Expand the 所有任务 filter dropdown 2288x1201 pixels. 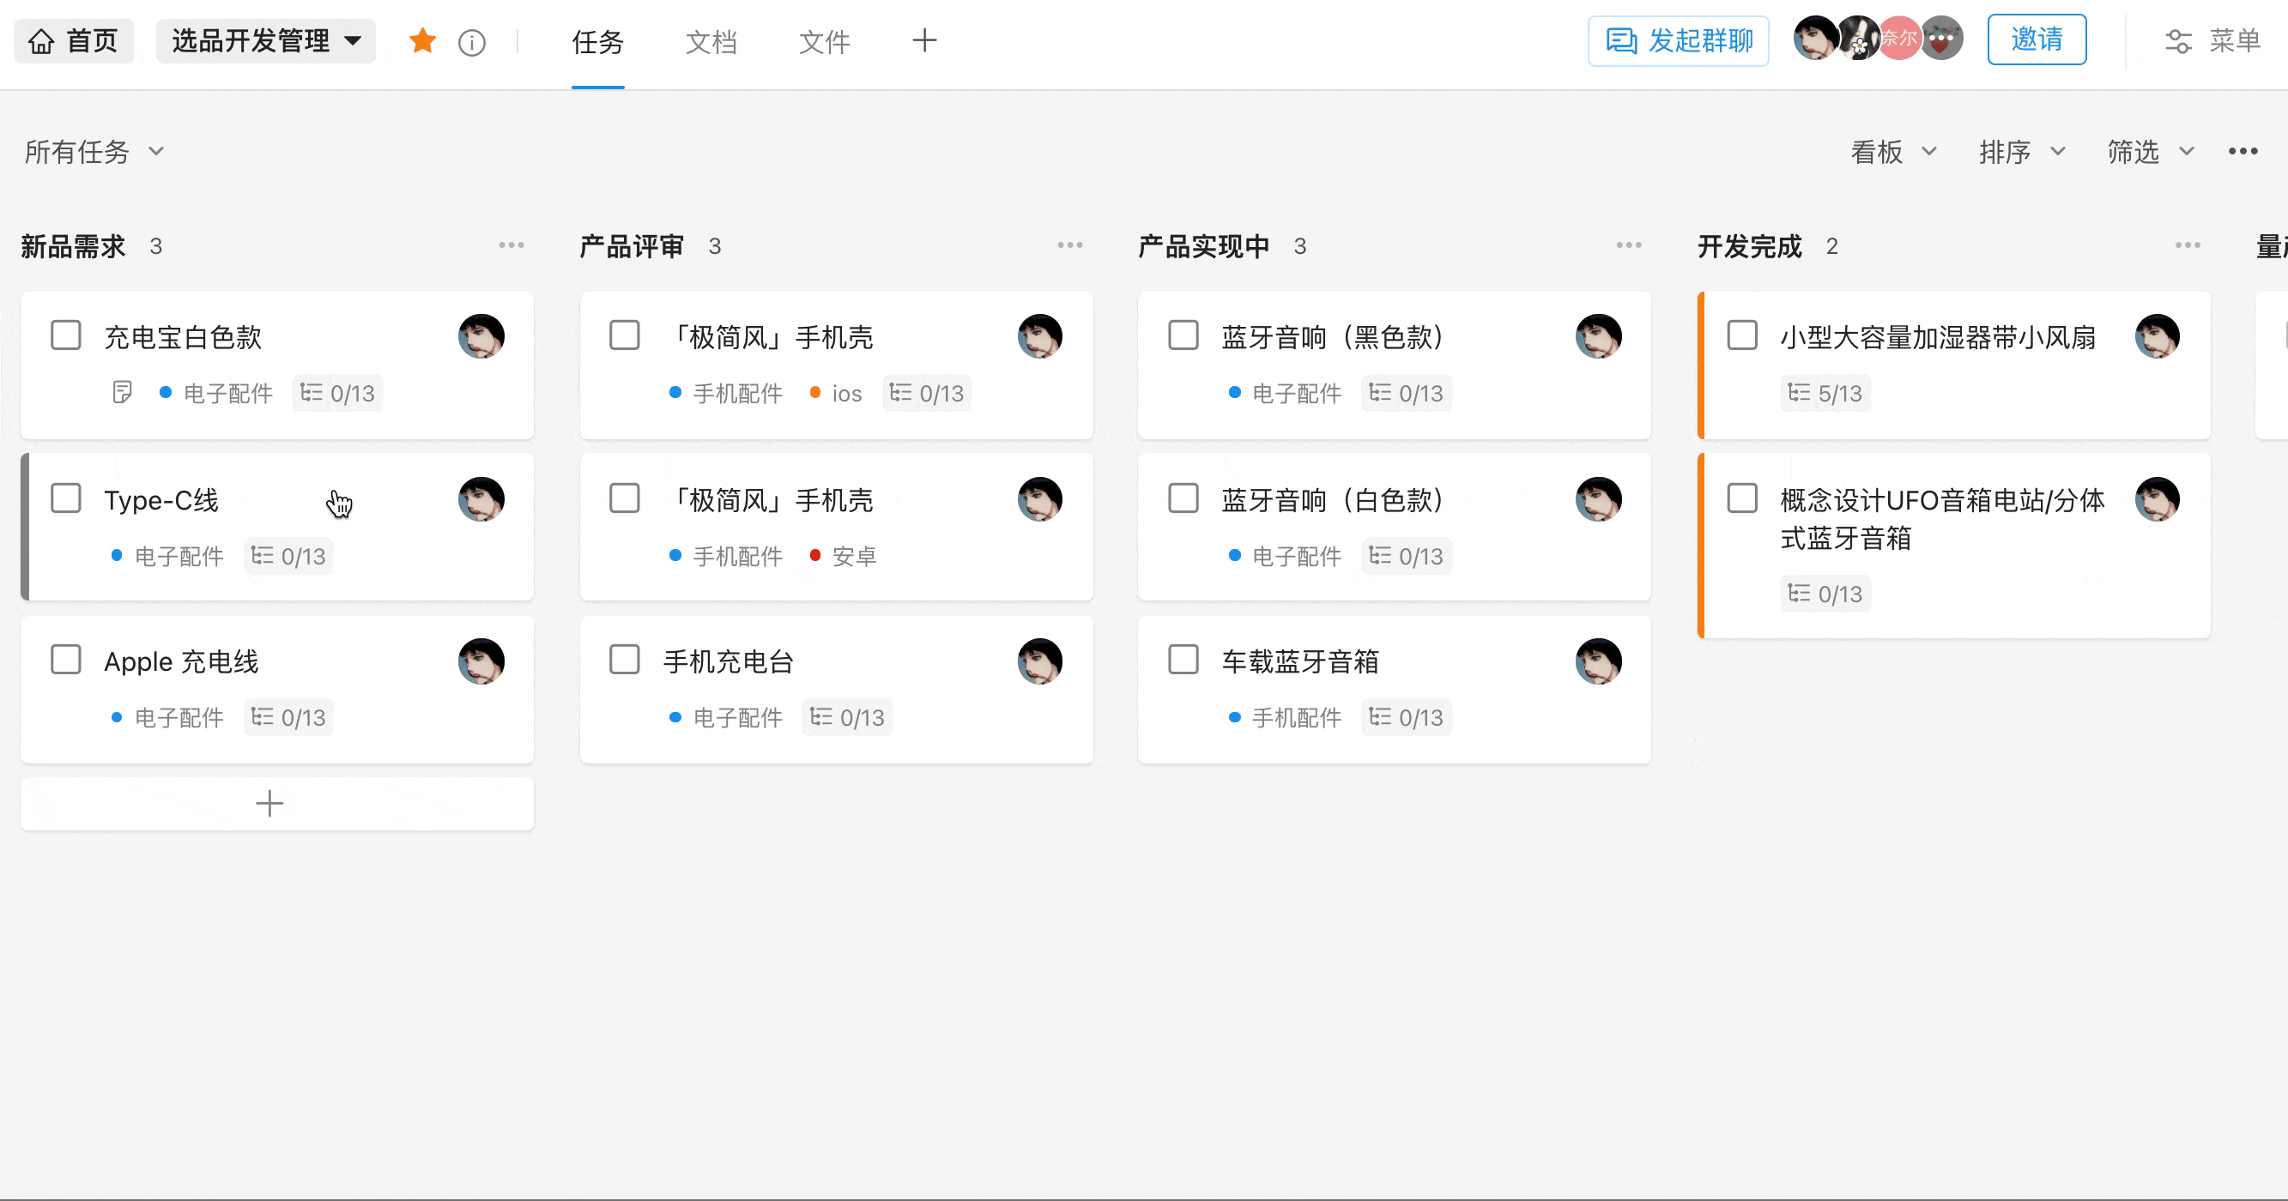tap(94, 152)
